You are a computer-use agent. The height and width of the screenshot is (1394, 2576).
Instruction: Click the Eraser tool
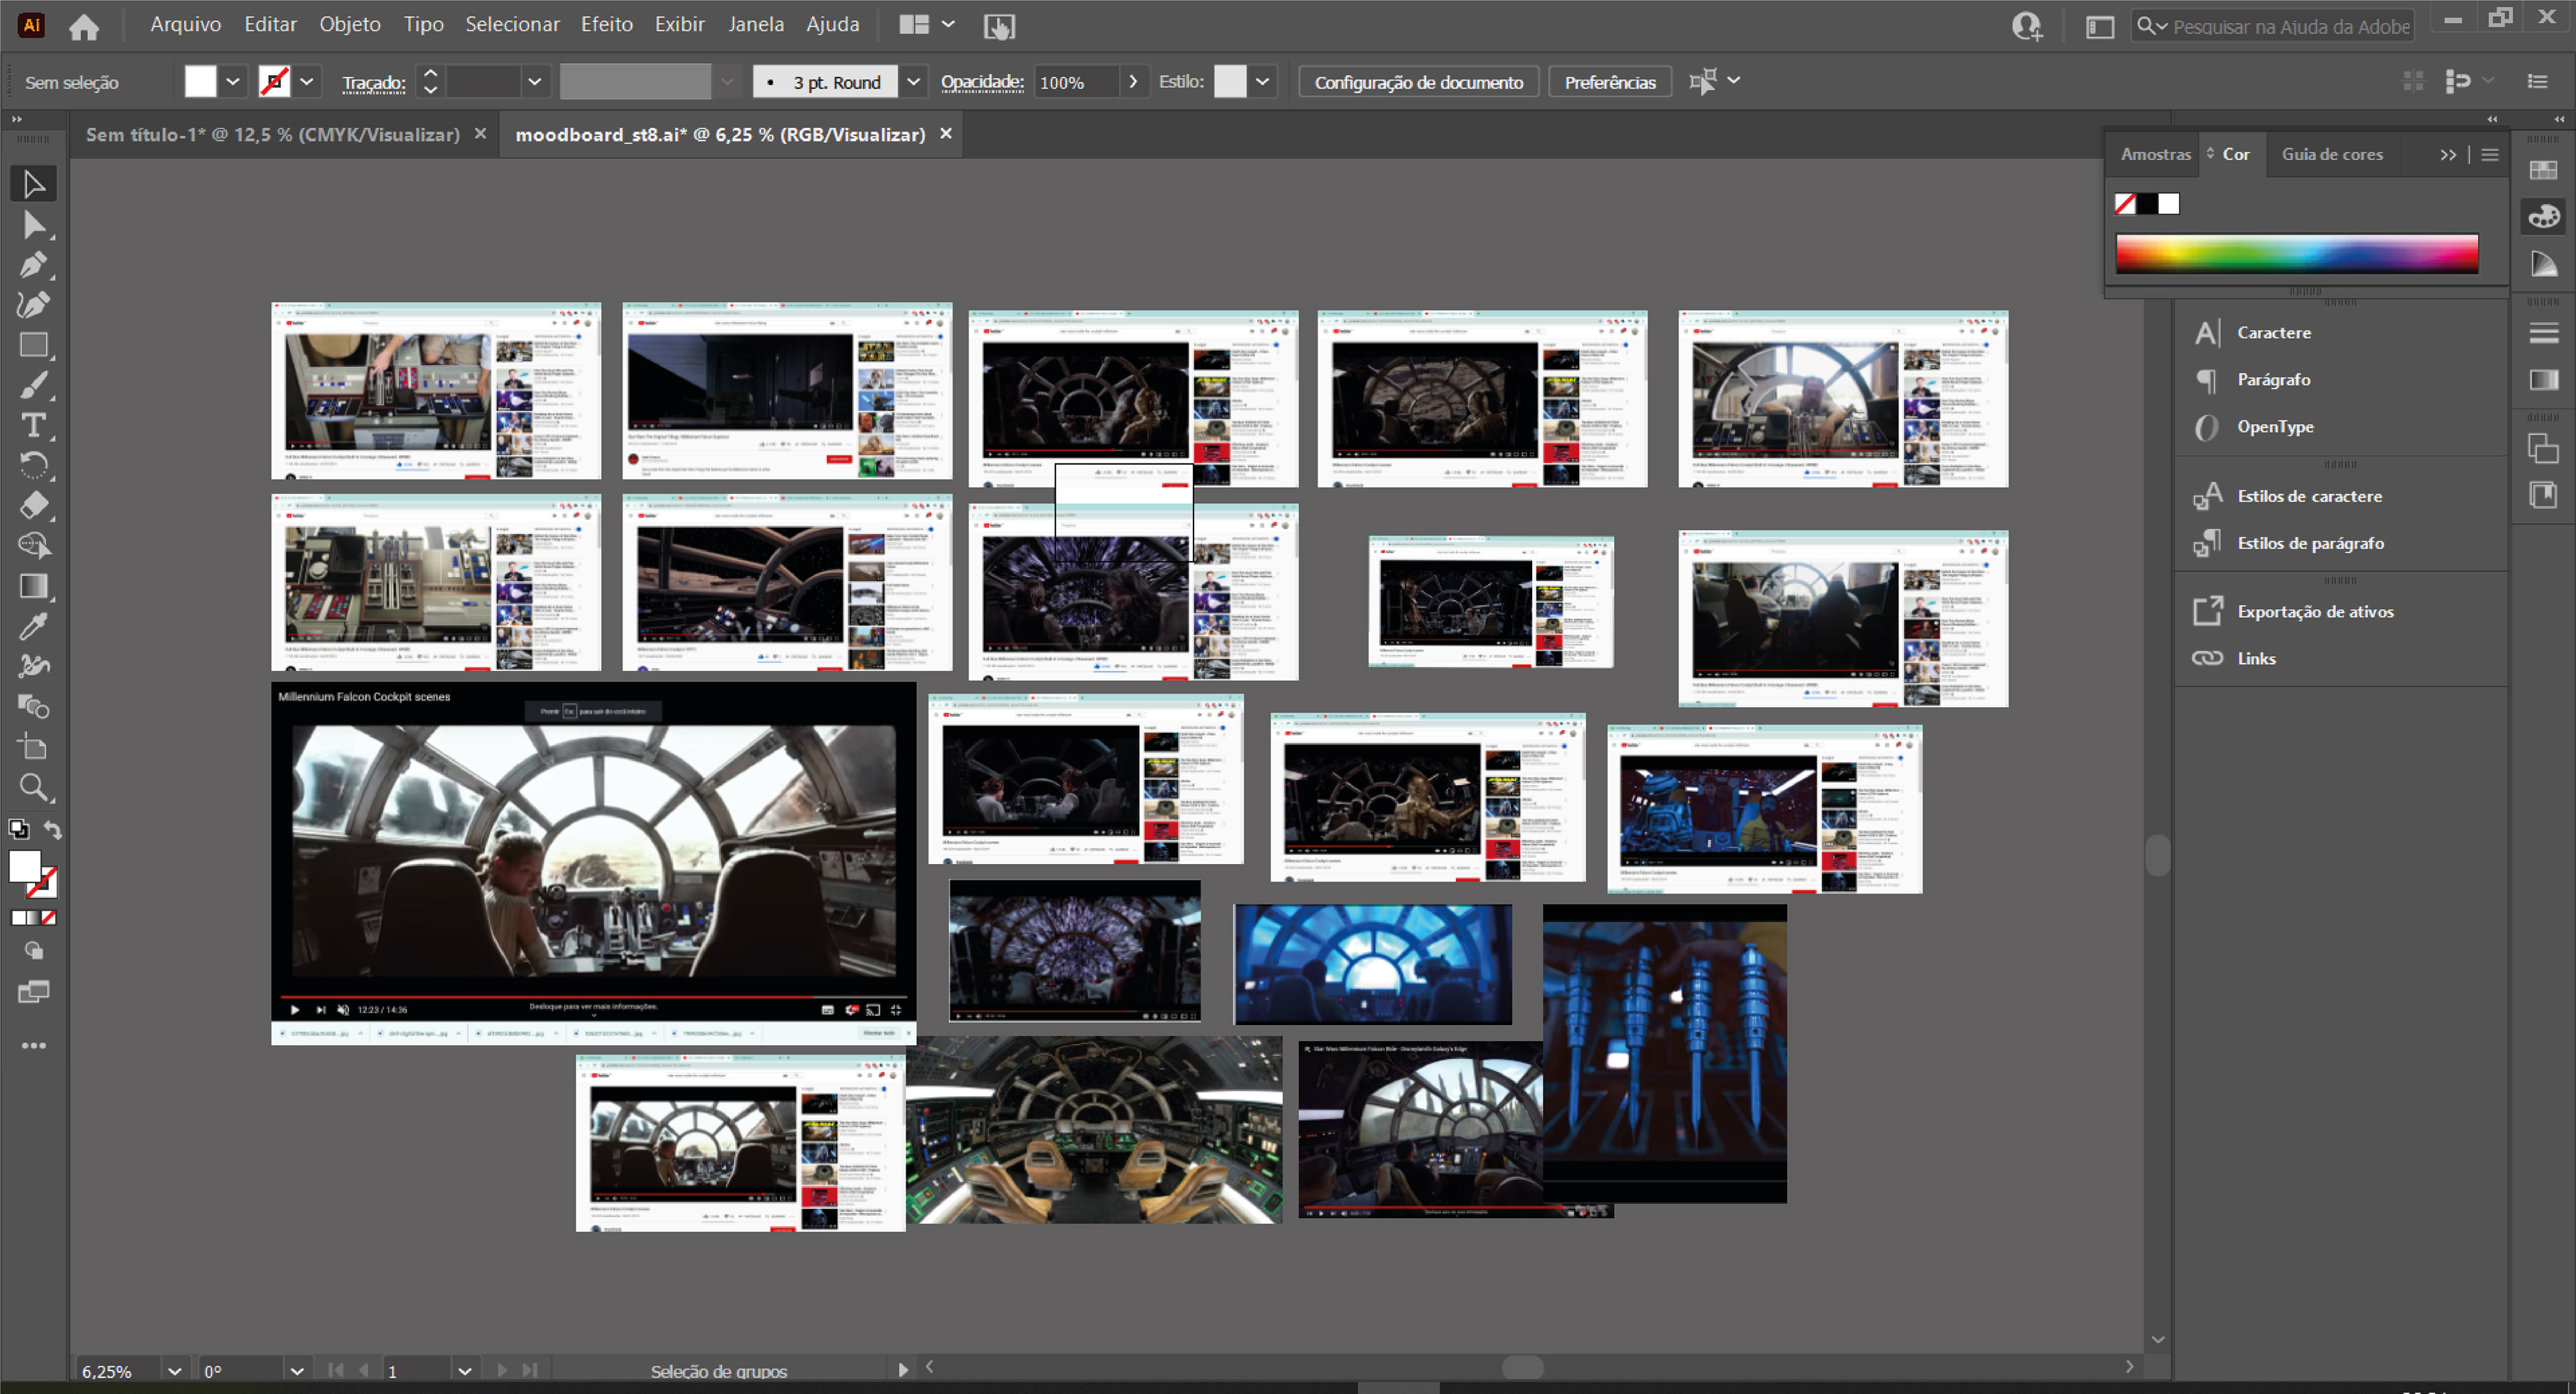[x=33, y=506]
